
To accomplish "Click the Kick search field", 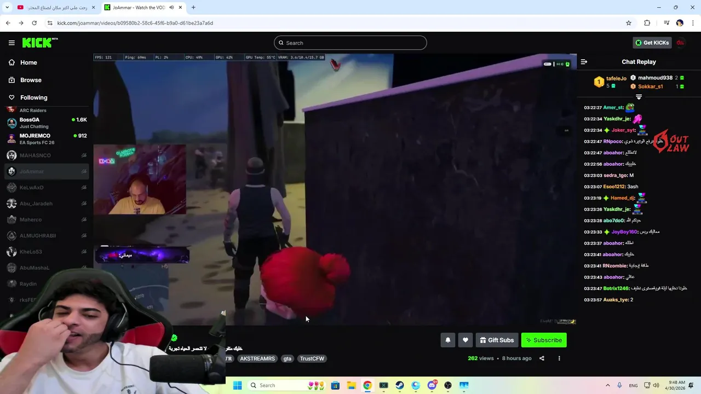I will (x=350, y=43).
